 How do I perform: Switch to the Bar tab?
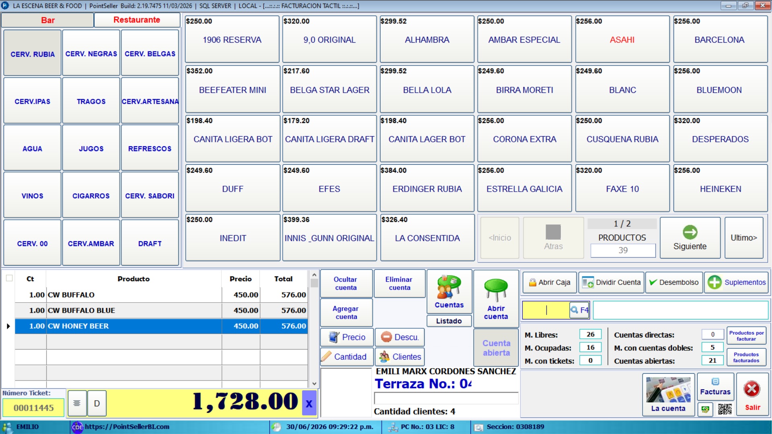tap(47, 20)
